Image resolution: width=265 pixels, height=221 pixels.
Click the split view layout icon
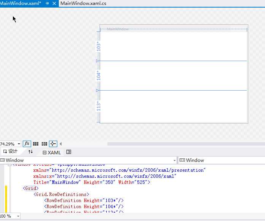(x=69, y=152)
